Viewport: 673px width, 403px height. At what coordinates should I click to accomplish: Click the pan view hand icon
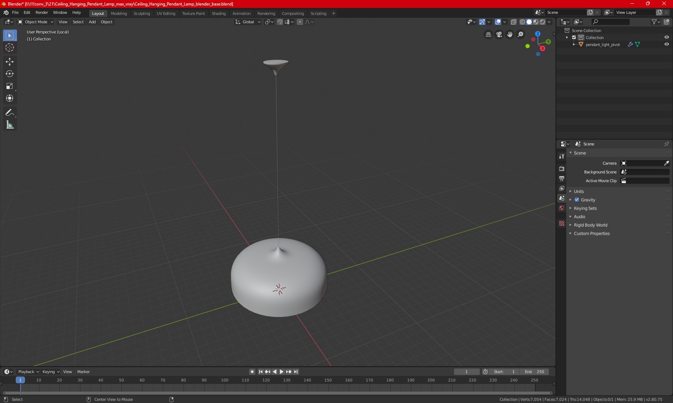point(510,35)
